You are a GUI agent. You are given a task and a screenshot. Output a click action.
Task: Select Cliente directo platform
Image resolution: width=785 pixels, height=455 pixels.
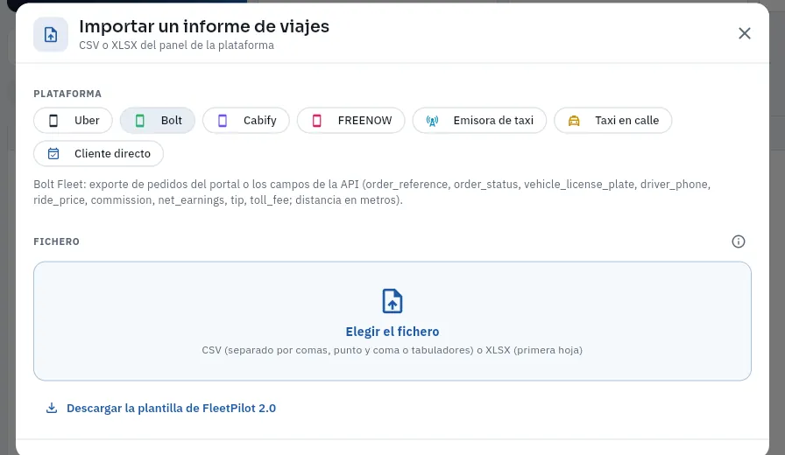click(x=99, y=153)
